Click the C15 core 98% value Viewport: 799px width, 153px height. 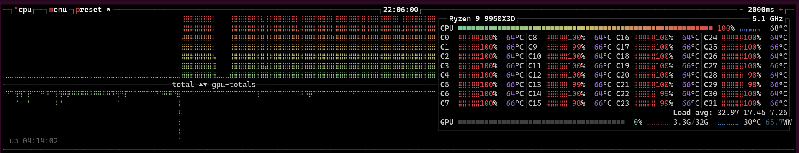tap(578, 103)
